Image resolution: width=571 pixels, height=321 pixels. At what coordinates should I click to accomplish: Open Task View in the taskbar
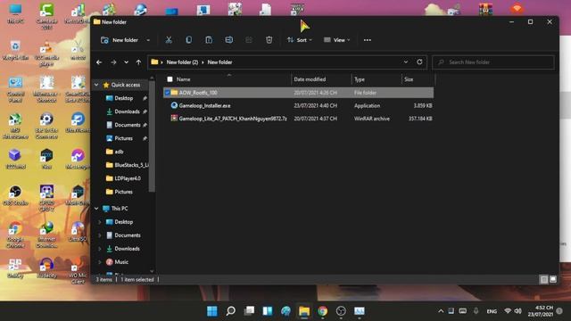[x=249, y=311]
